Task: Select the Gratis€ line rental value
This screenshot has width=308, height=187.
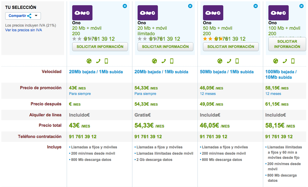Action: 143,115
